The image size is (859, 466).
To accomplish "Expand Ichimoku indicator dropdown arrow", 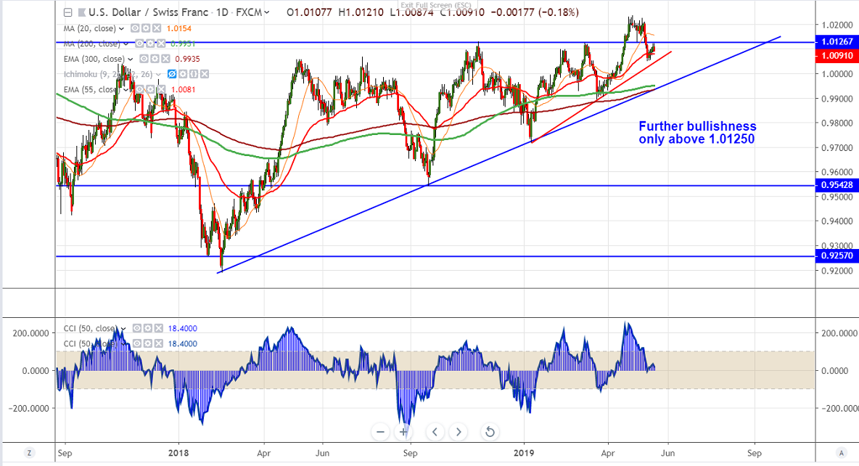I will 158,75.
